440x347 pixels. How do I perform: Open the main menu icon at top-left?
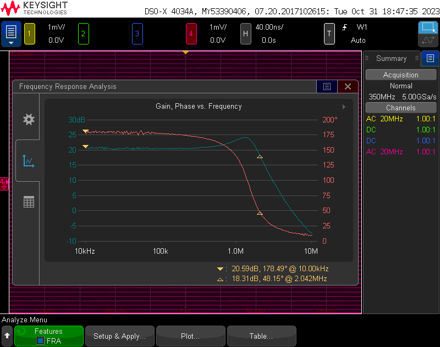11,34
